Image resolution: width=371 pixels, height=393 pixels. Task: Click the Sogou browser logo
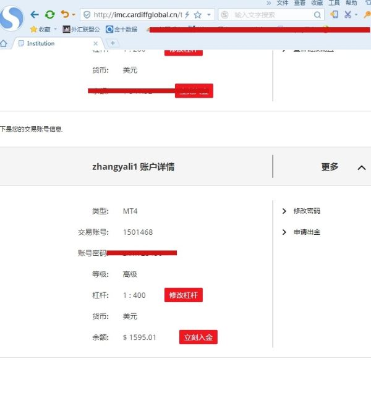[x=12, y=19]
